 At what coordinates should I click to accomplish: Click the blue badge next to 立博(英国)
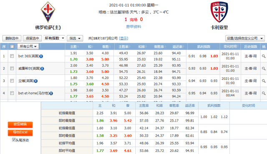click(x=36, y=81)
